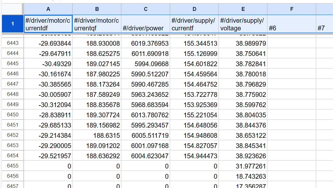The height and width of the screenshot is (188, 333).
Task: Click the select-all corner box
Action: pyautogui.click(x=13, y=9)
